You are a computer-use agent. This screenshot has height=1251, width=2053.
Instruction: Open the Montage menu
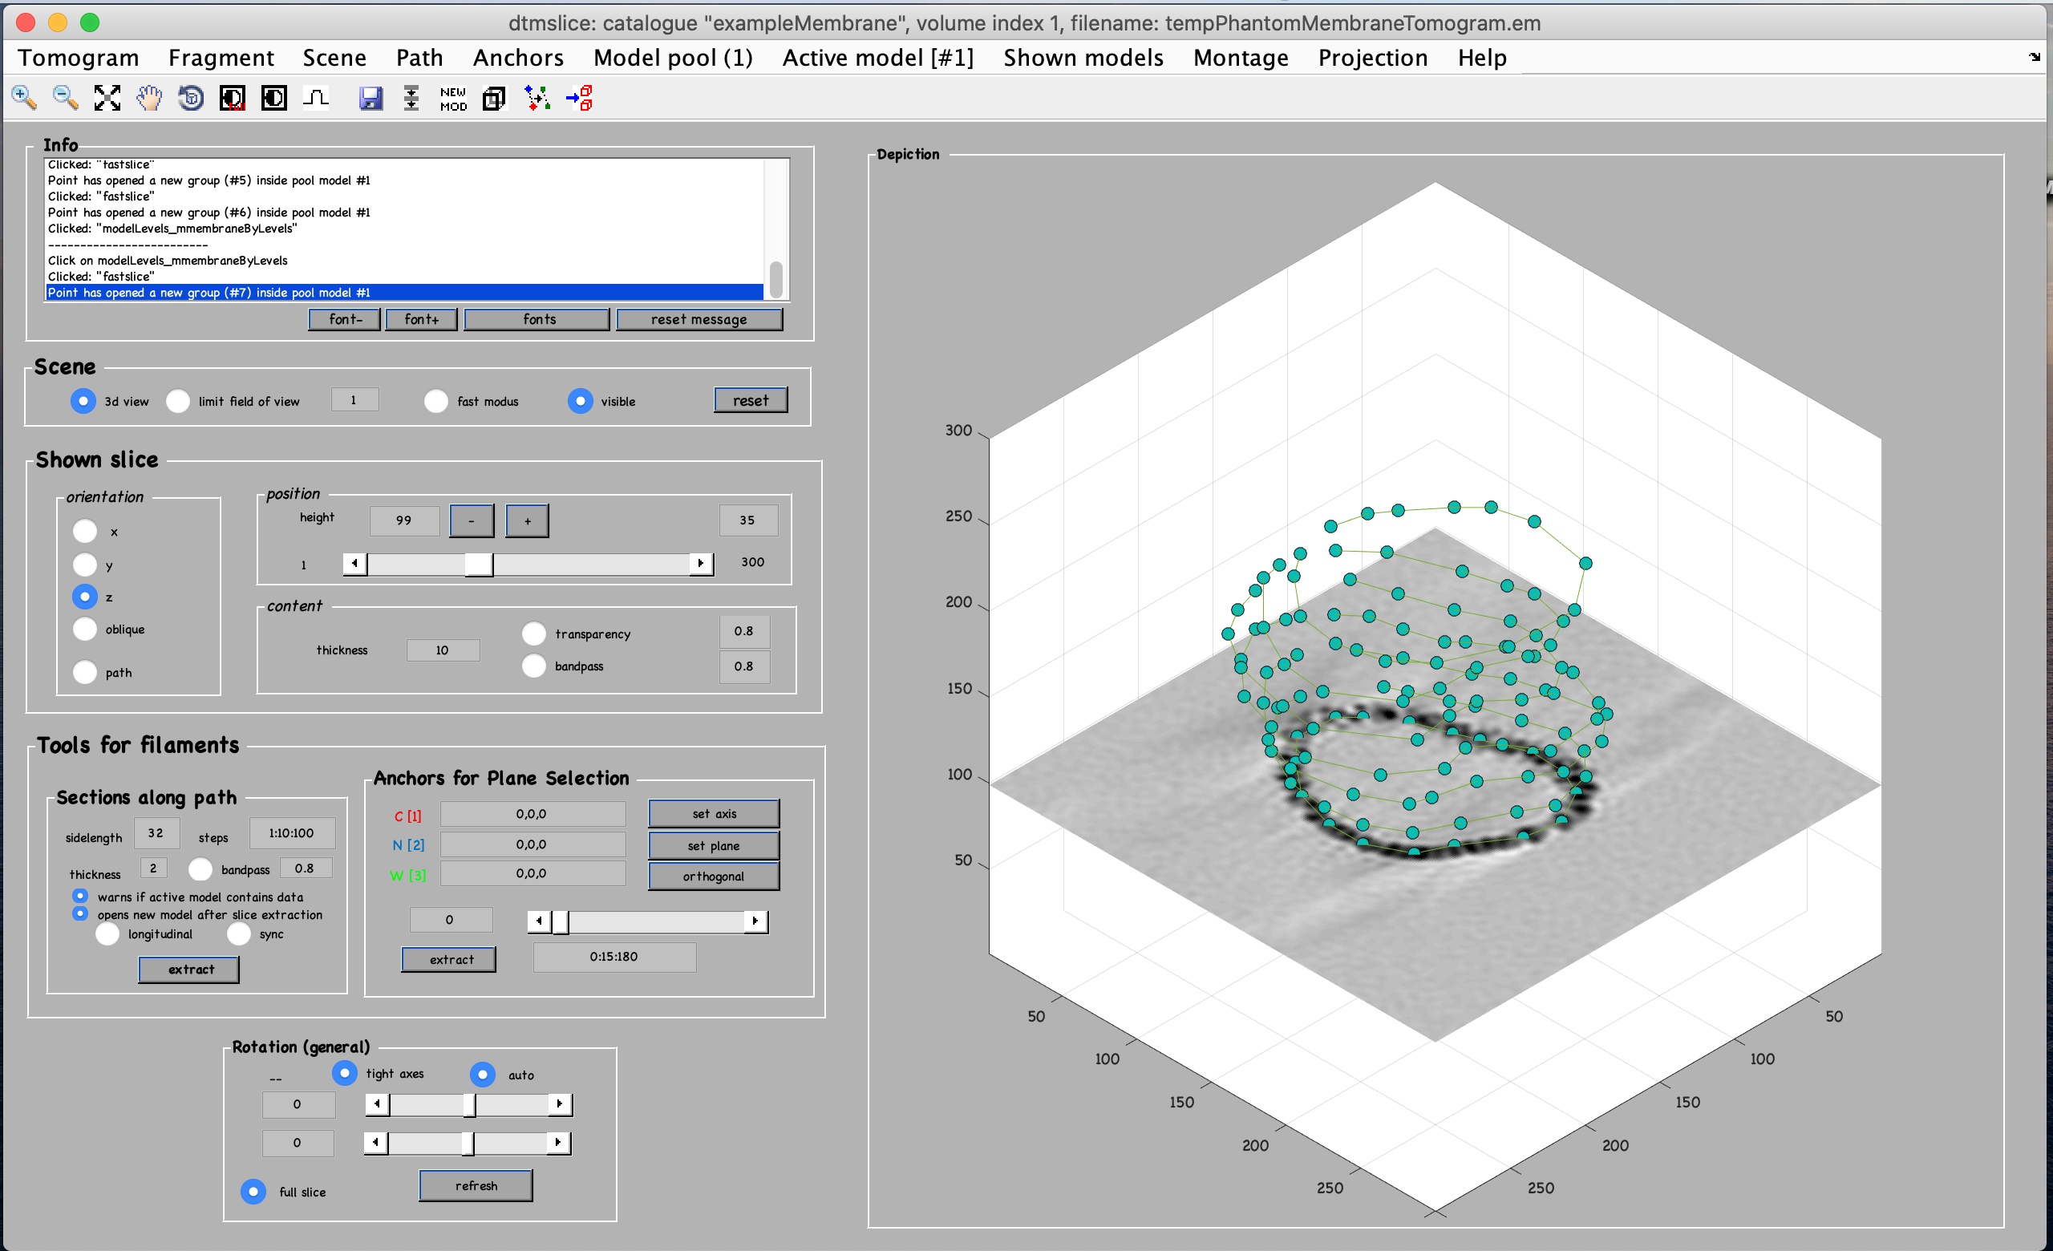pyautogui.click(x=1241, y=58)
